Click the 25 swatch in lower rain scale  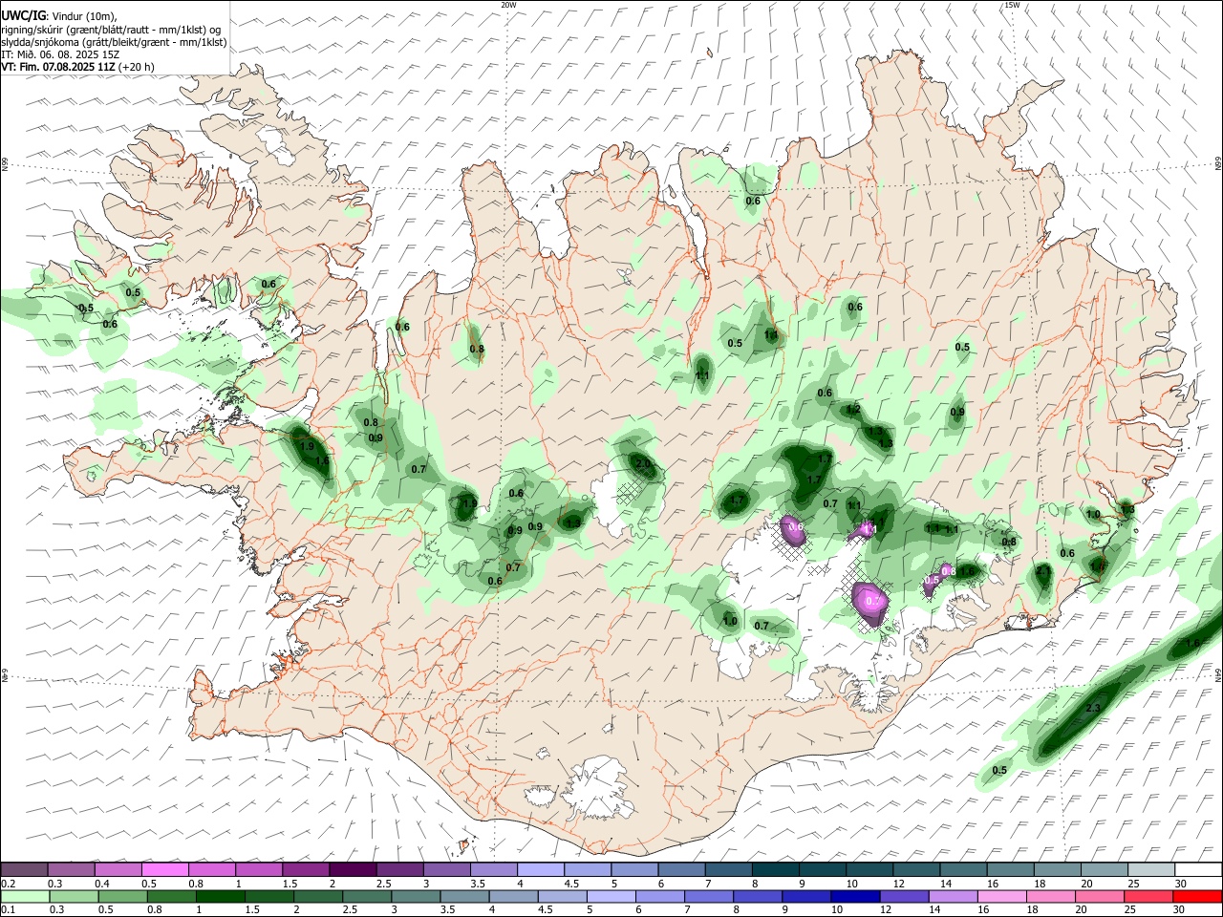click(1148, 896)
